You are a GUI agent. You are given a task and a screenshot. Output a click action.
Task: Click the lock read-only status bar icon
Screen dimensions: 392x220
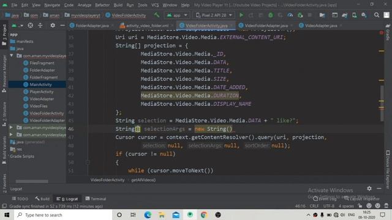tap(360, 206)
